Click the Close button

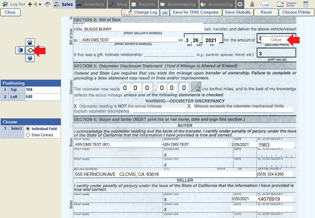10,12
